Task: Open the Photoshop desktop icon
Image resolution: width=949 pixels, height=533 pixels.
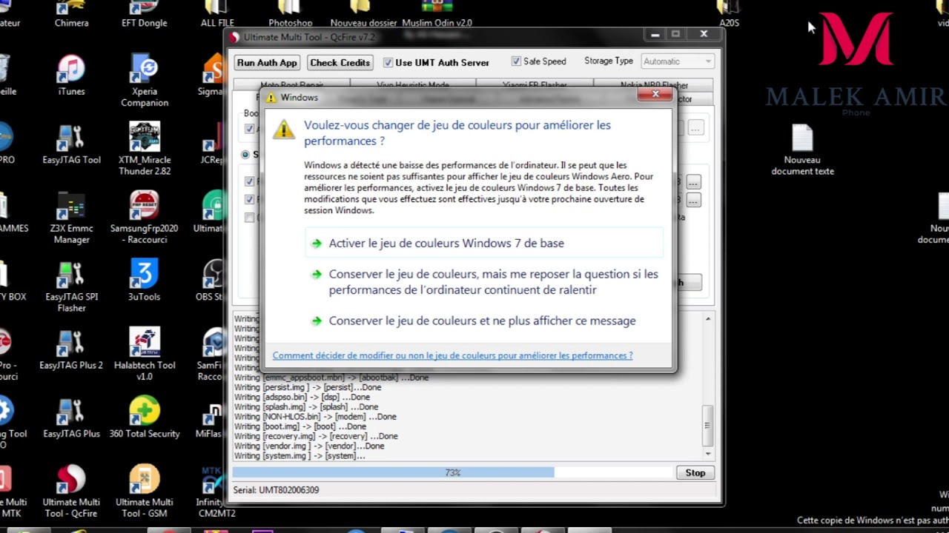Action: point(291,14)
